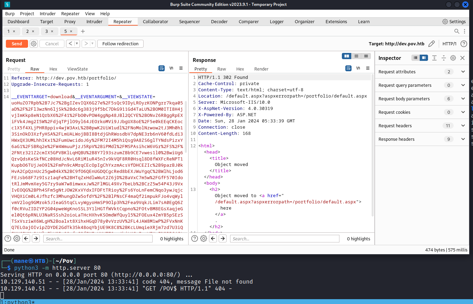Open Response search settings gear icon
473x304 pixels.
[203, 239]
